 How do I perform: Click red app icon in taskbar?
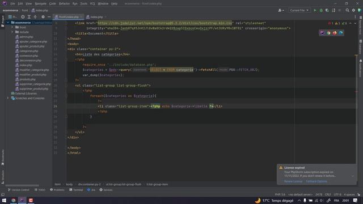31,200
